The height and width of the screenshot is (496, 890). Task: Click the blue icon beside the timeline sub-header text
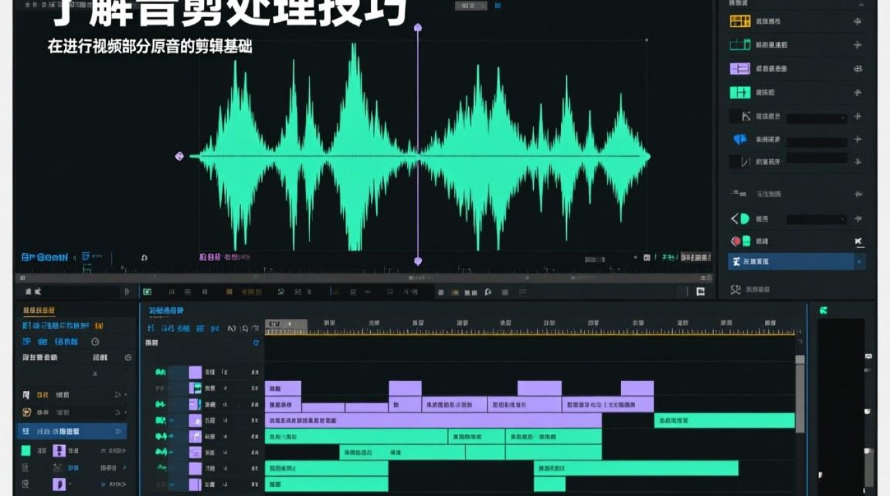[x=256, y=343]
